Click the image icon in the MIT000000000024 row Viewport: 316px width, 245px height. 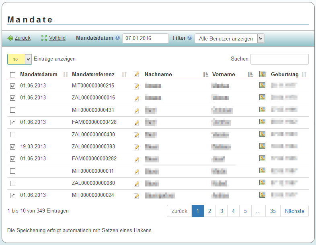tap(262, 195)
